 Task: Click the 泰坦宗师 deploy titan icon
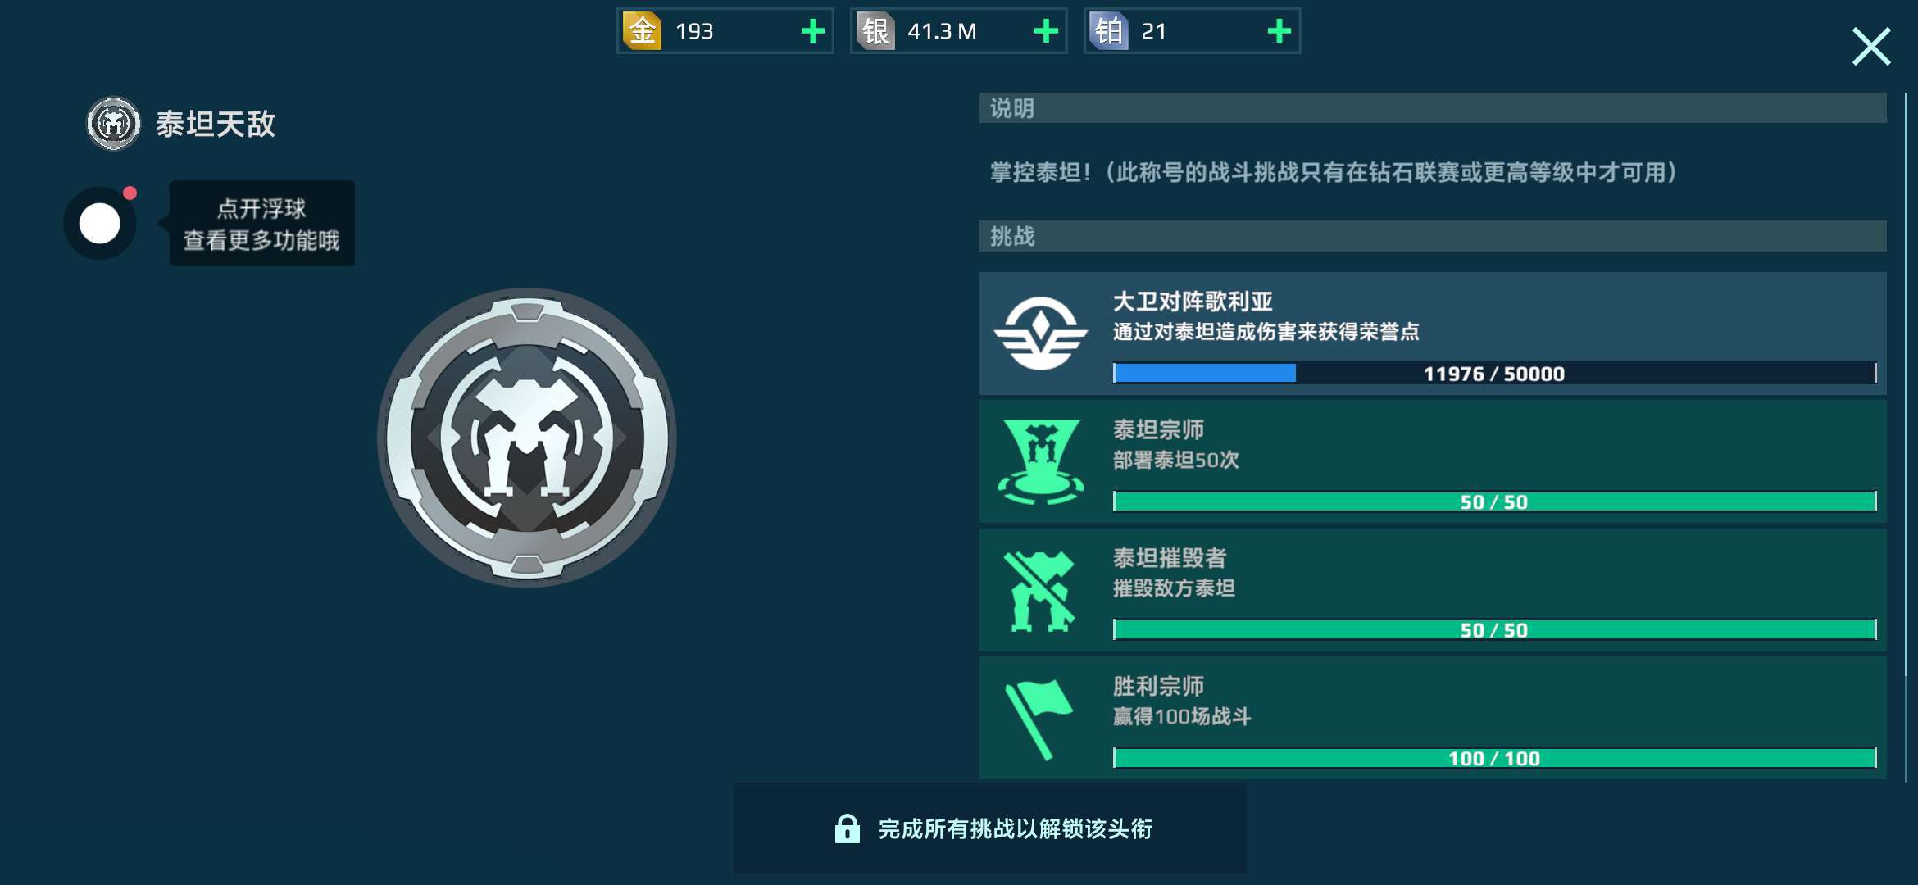[x=1041, y=461]
